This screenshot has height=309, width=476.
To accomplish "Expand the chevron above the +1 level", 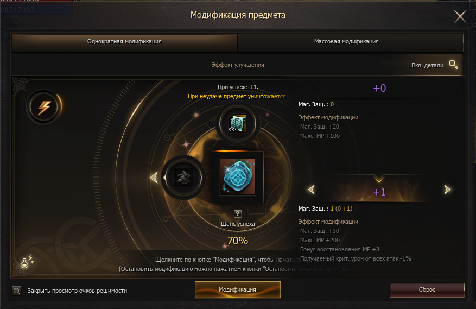I will (x=379, y=178).
